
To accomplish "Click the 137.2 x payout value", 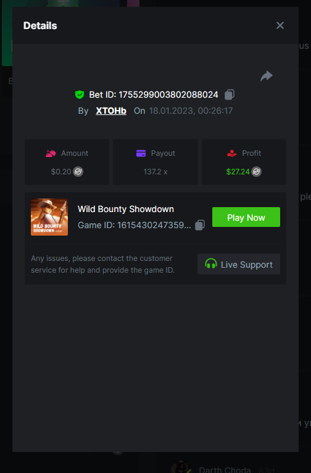I will pyautogui.click(x=155, y=172).
